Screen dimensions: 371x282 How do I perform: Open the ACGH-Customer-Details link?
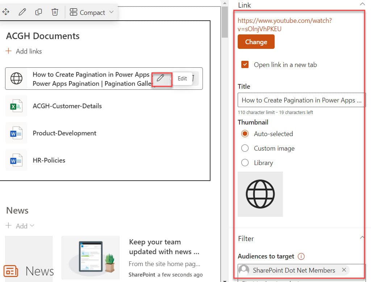click(67, 106)
